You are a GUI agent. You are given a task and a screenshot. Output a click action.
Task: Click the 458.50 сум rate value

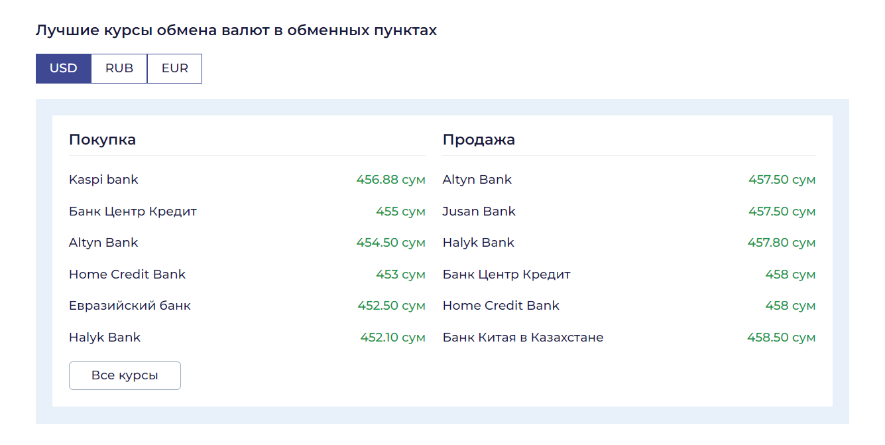pyautogui.click(x=781, y=338)
